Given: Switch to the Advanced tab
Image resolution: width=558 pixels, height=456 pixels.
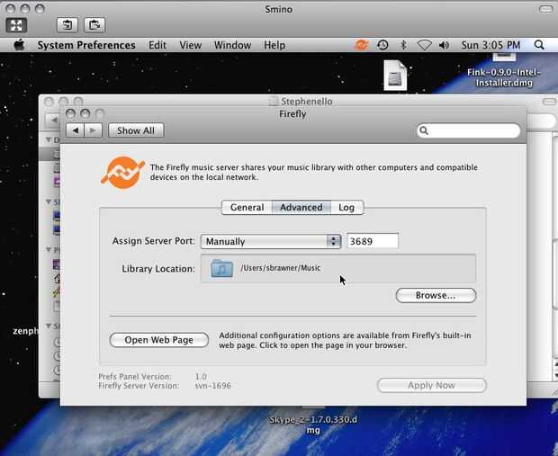Looking at the screenshot, I should [301, 208].
